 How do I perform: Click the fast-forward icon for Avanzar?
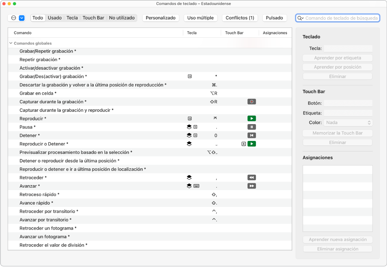coord(251,186)
